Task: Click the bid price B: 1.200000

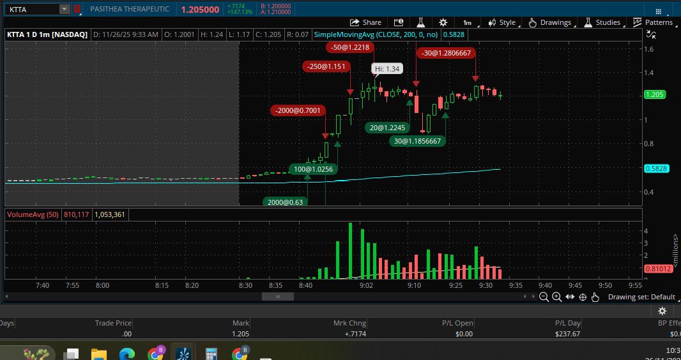Action: [276, 6]
